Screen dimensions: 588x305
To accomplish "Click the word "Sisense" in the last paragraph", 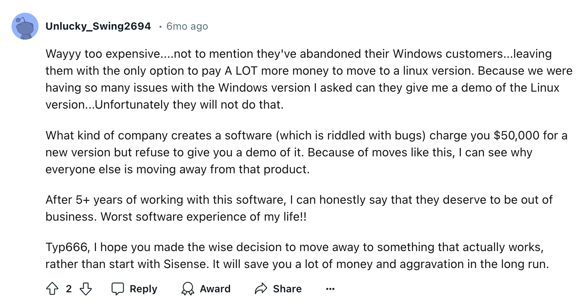I will pyautogui.click(x=185, y=264).
